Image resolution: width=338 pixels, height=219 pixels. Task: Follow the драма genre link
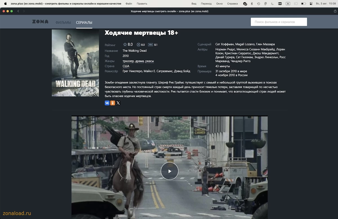tap(139, 61)
